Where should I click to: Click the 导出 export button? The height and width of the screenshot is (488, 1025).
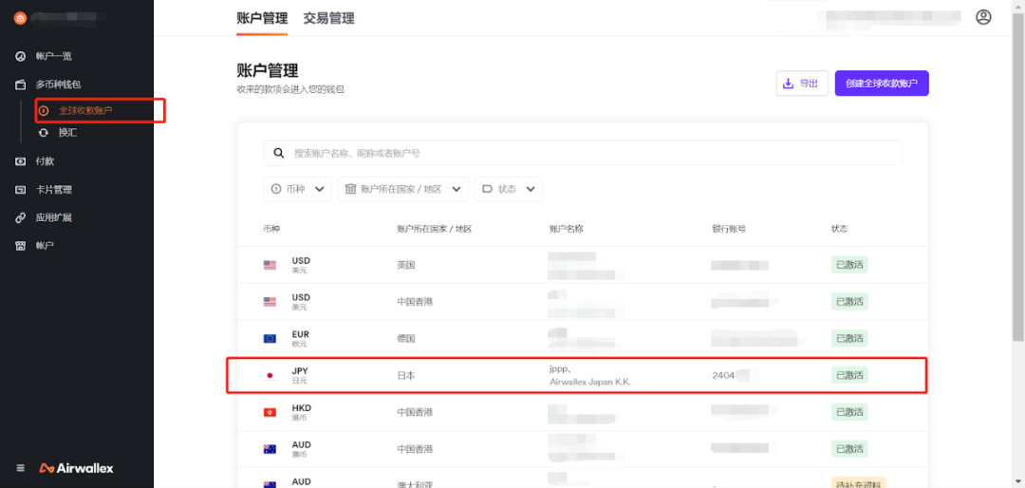coord(801,84)
